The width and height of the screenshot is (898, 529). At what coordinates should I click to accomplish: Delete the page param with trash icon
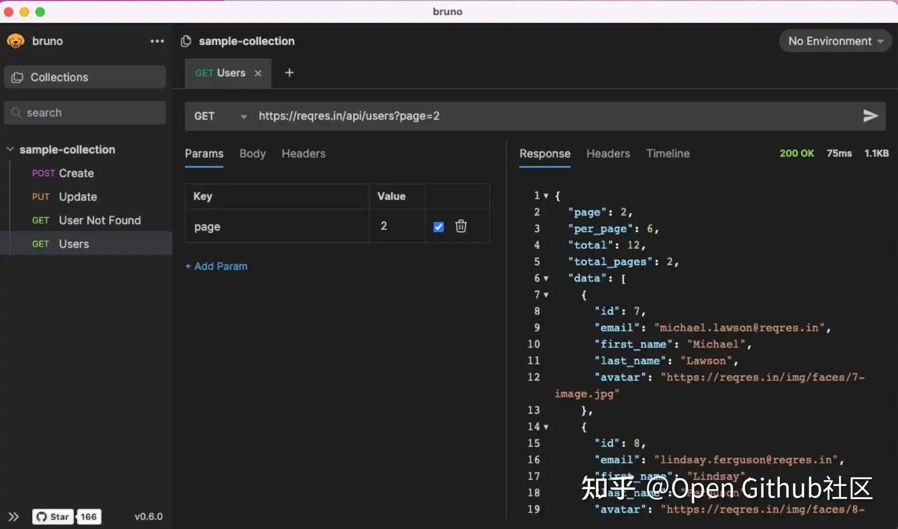click(x=461, y=226)
